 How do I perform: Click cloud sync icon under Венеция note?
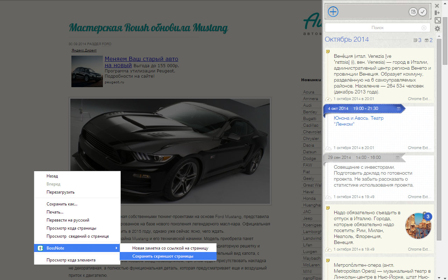point(328,99)
